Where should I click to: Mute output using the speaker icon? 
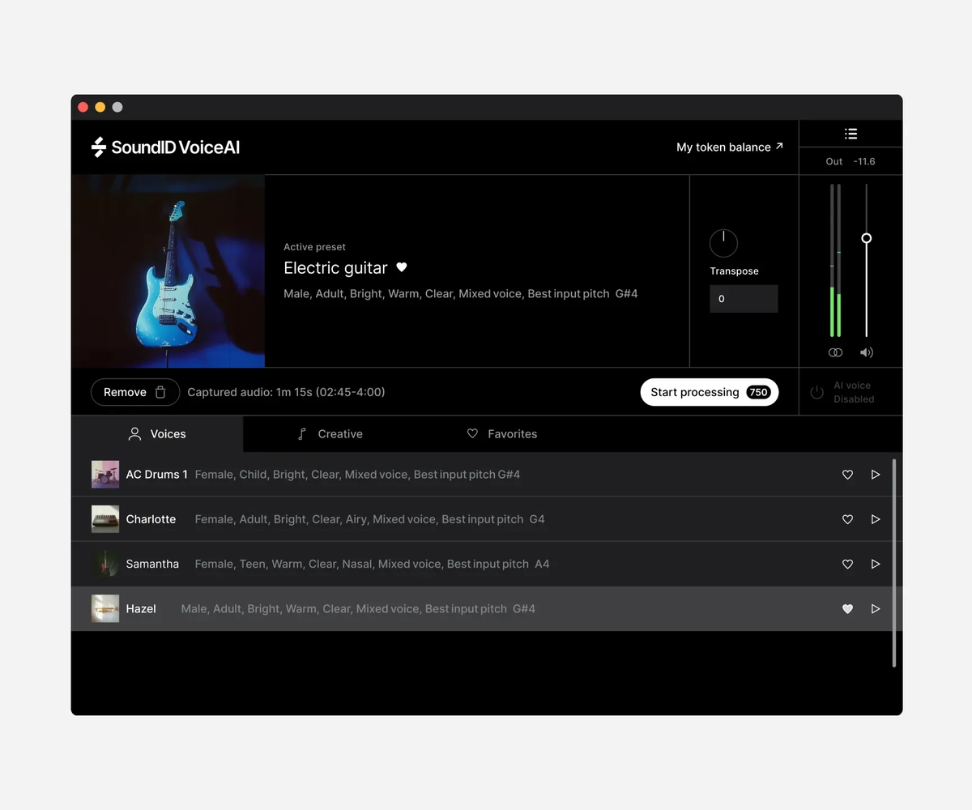867,352
